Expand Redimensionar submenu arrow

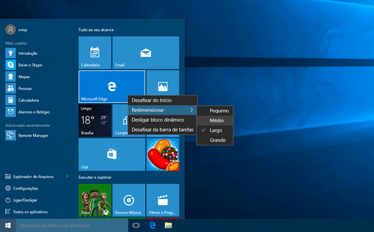click(x=192, y=110)
